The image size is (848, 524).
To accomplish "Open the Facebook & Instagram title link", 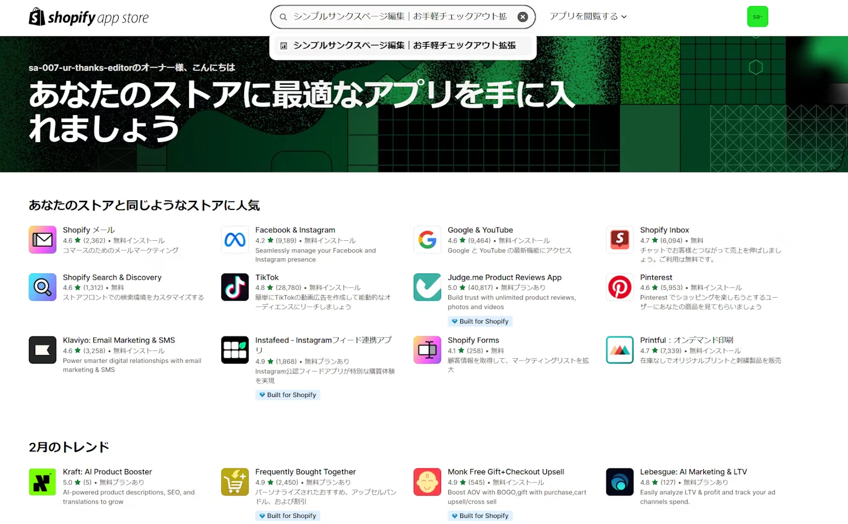I will pyautogui.click(x=295, y=230).
